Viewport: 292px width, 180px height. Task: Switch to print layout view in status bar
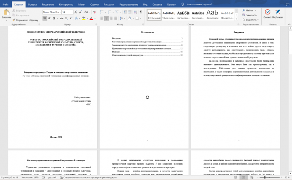[x=244, y=177]
